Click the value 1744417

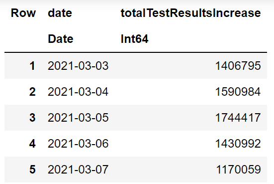pyautogui.click(x=238, y=118)
